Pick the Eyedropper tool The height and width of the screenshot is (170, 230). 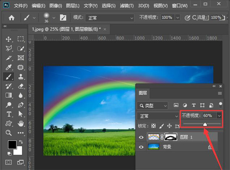(x=9, y=67)
